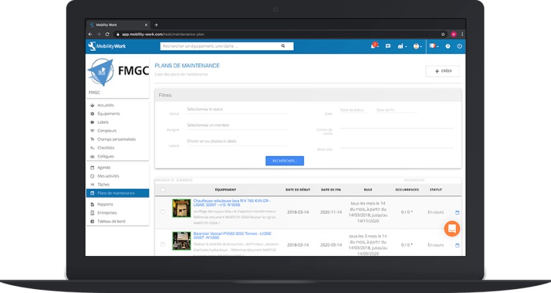Viewport: 551px width, 293px height.
Task: Click the power logout icon in header
Action: coord(459,46)
